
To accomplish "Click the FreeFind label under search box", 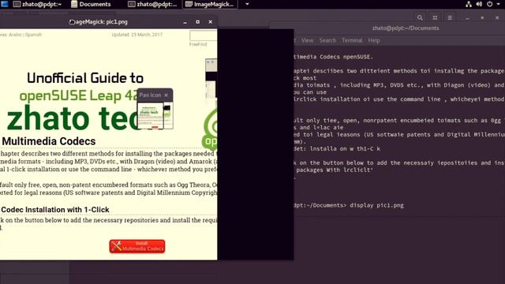I will (x=198, y=44).
